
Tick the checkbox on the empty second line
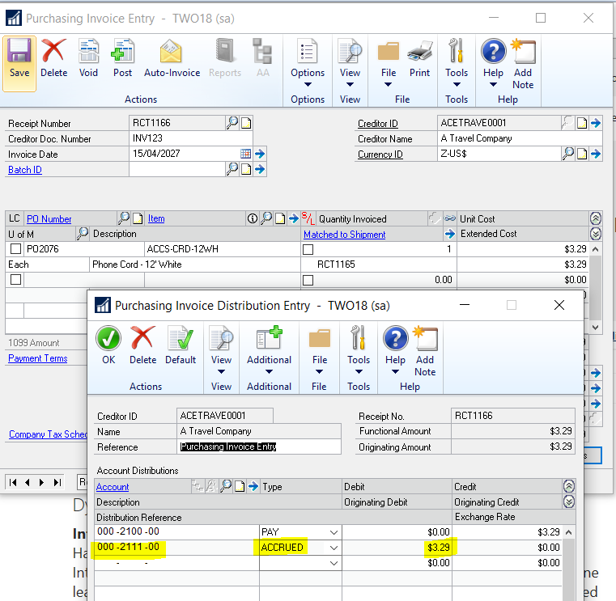point(15,279)
